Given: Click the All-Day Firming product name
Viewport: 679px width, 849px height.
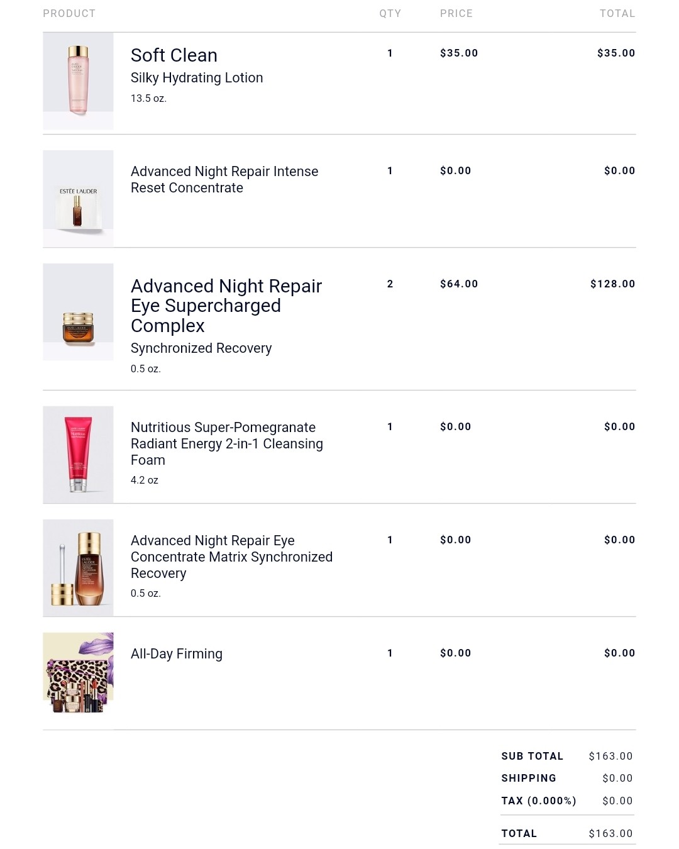Looking at the screenshot, I should coord(177,654).
